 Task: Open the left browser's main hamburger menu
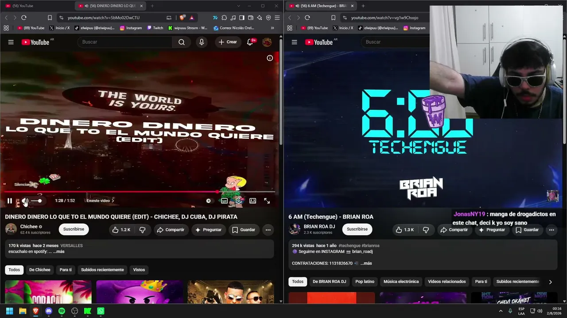277,18
